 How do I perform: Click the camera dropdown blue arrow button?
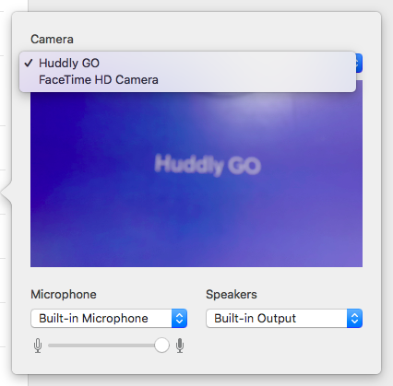[x=359, y=64]
